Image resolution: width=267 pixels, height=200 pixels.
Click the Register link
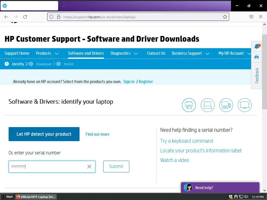pyautogui.click(x=146, y=82)
